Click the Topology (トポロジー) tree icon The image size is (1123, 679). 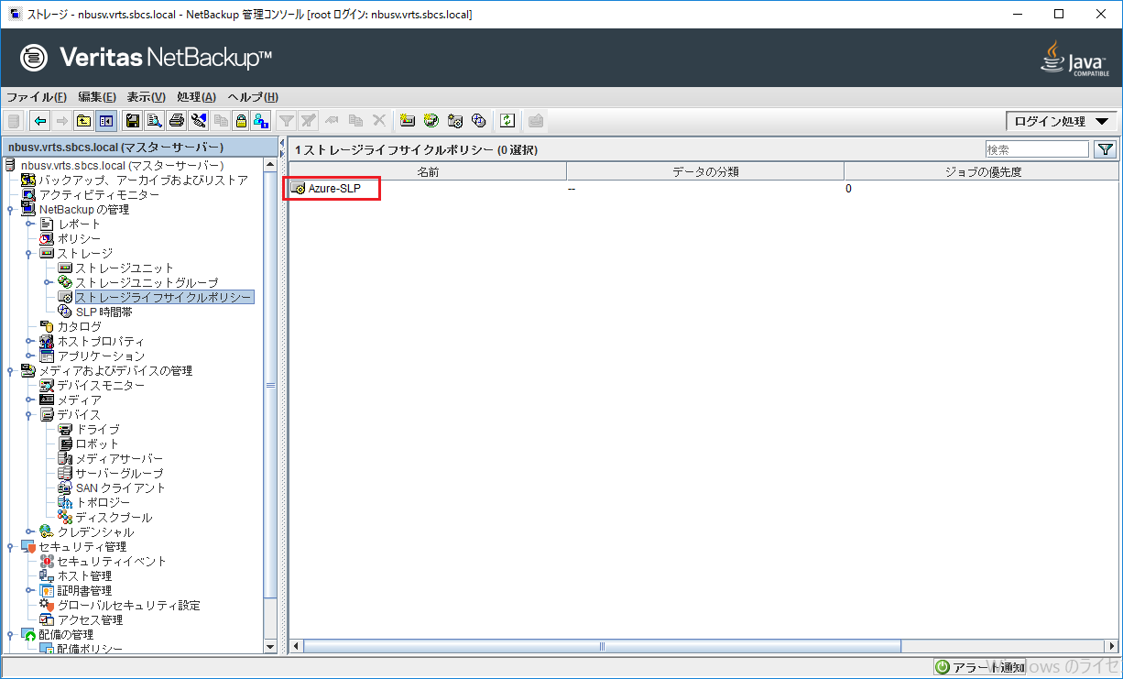pyautogui.click(x=65, y=502)
